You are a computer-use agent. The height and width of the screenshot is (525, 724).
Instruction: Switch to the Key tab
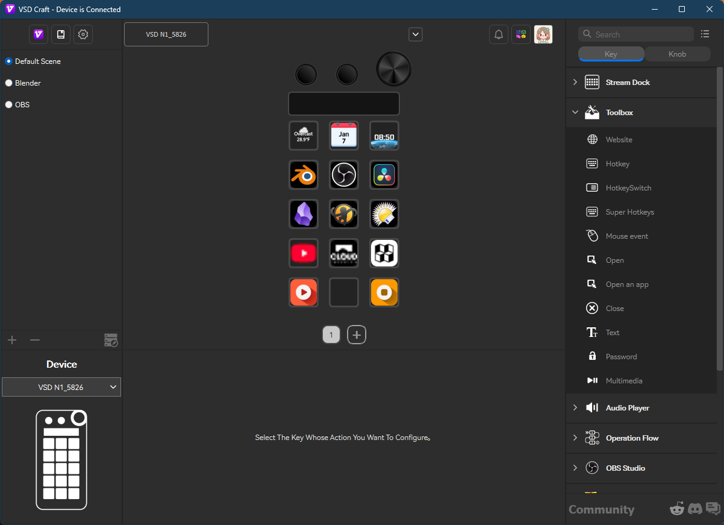611,54
